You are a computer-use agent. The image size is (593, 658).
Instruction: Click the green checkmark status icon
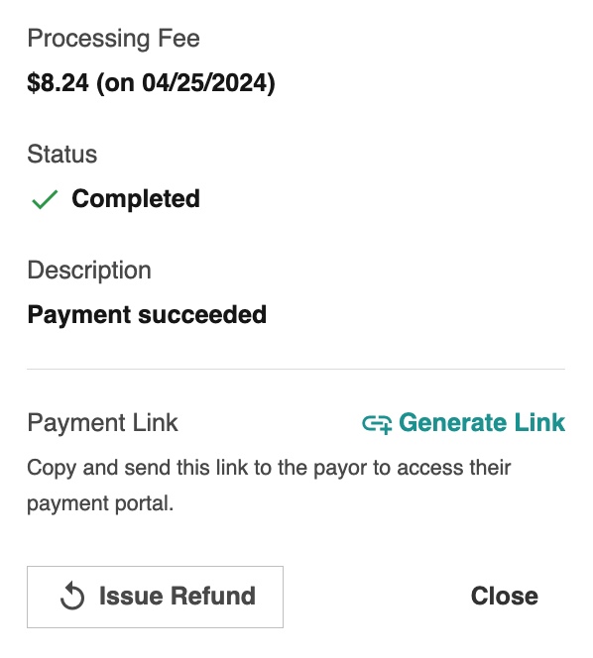pyautogui.click(x=45, y=199)
